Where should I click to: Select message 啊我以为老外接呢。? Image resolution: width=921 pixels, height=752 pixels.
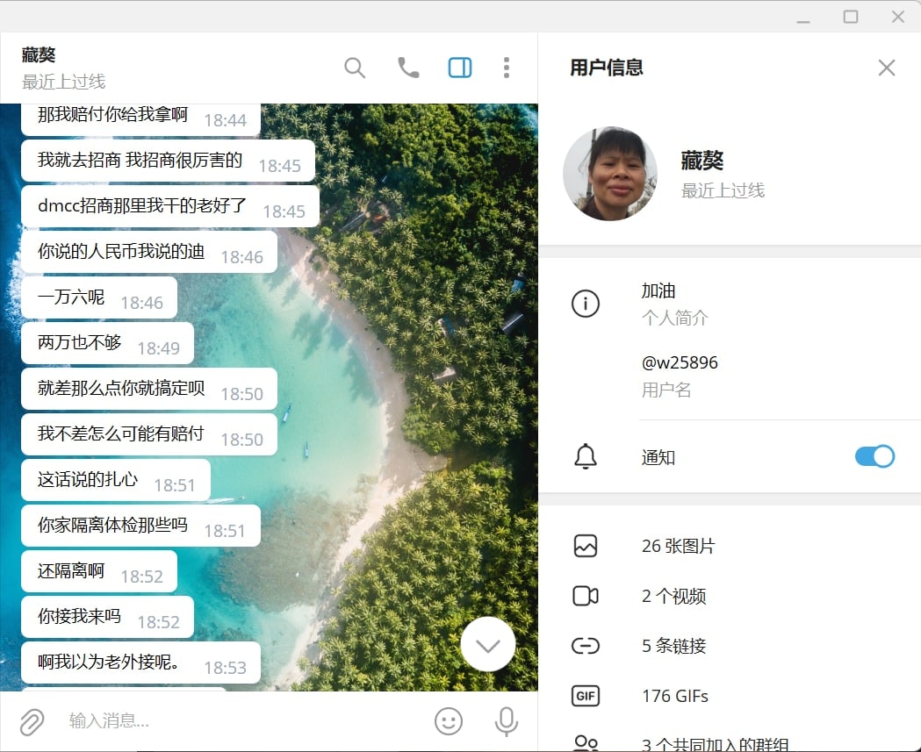141,662
